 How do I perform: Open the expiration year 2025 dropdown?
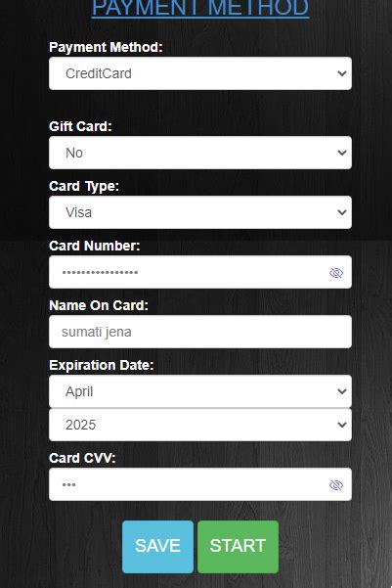200,425
